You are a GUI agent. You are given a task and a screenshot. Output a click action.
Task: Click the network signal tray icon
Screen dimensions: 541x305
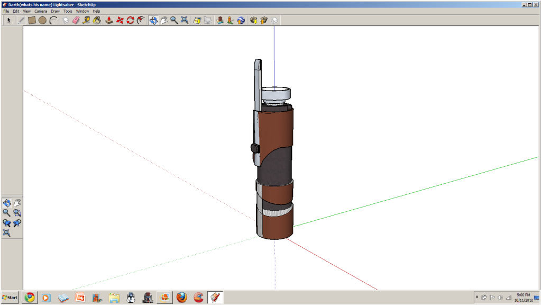509,298
